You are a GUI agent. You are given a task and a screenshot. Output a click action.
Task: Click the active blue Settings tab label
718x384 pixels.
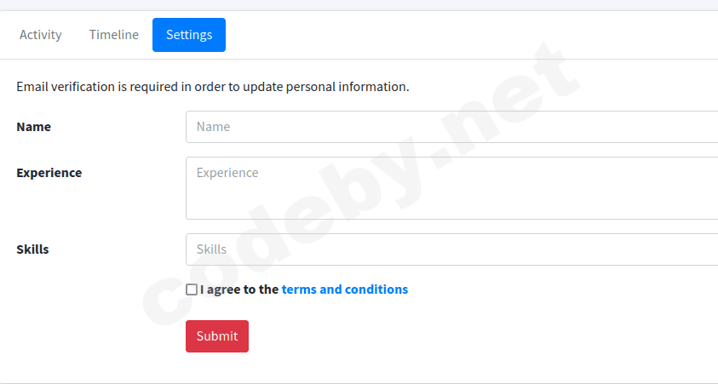point(189,35)
